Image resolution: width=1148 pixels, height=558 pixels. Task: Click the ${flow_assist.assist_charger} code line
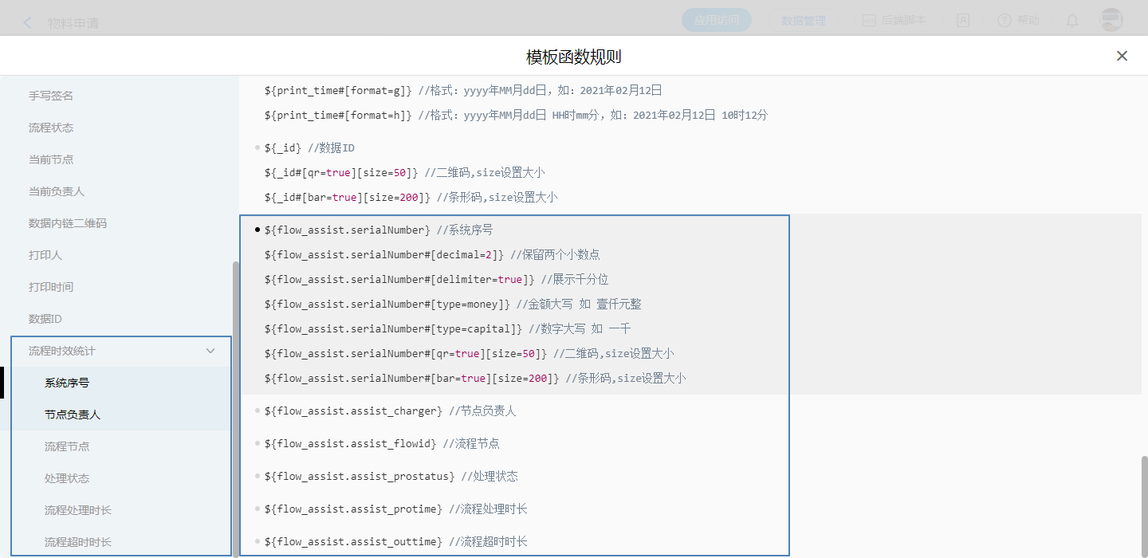click(353, 411)
